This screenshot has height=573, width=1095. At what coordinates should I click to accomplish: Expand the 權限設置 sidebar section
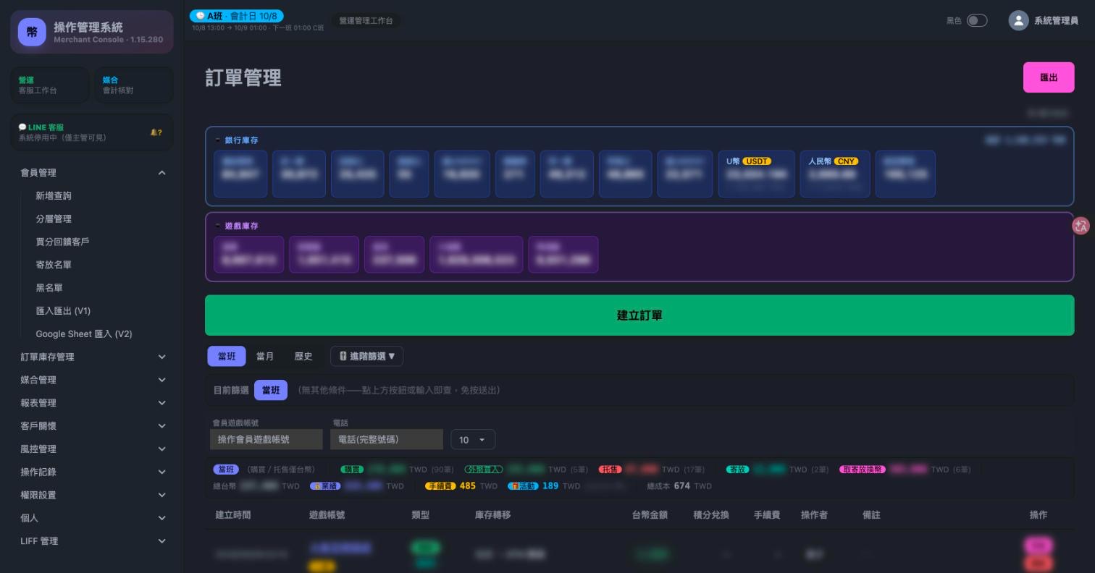93,495
